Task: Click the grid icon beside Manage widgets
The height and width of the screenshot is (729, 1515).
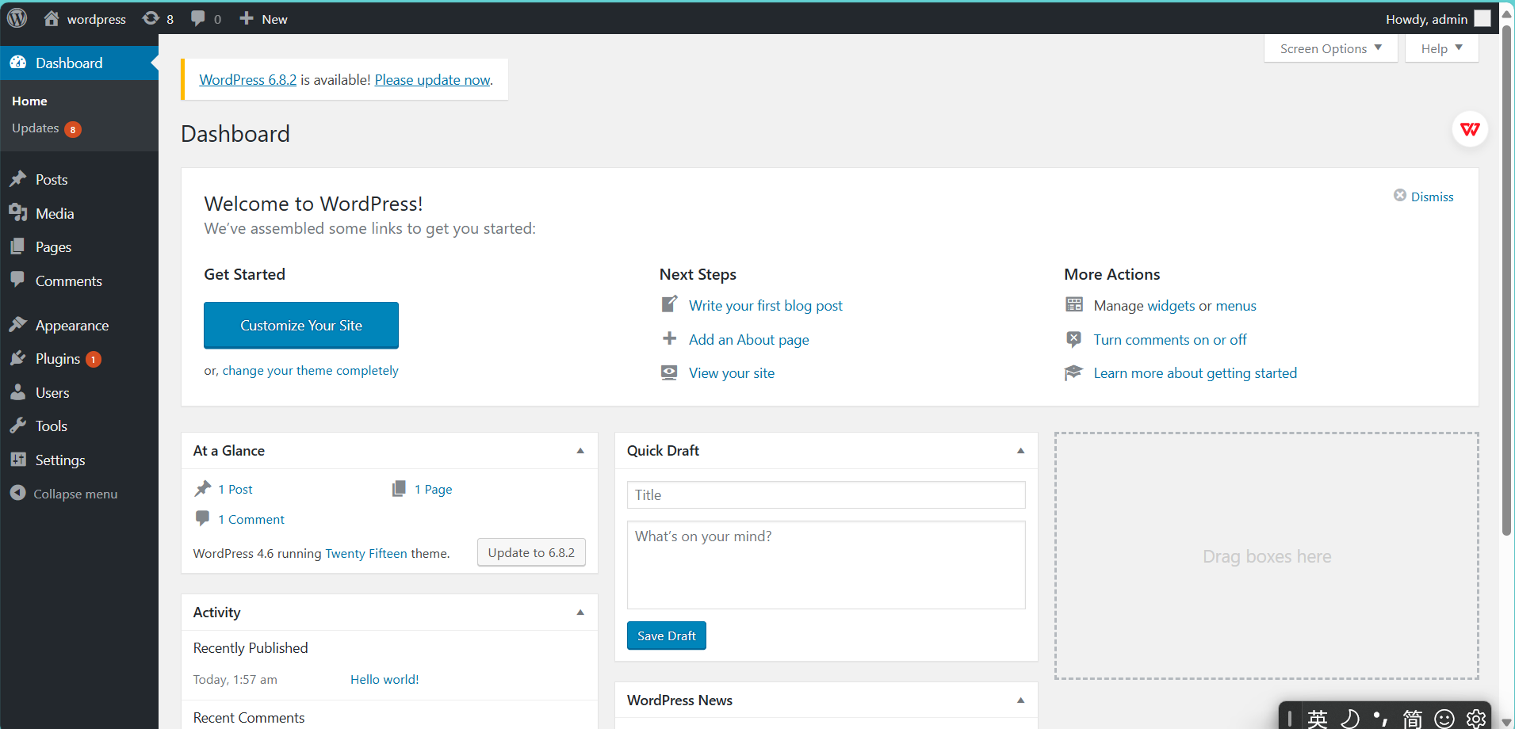Action: 1074,304
